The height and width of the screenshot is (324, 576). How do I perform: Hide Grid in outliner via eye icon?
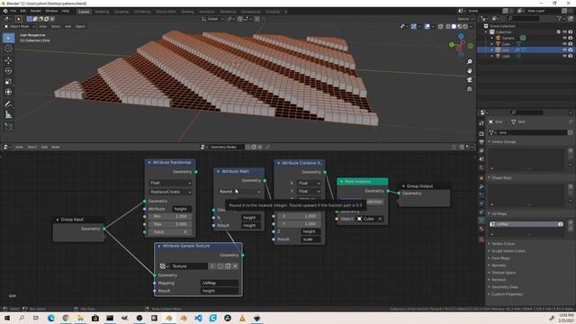564,49
